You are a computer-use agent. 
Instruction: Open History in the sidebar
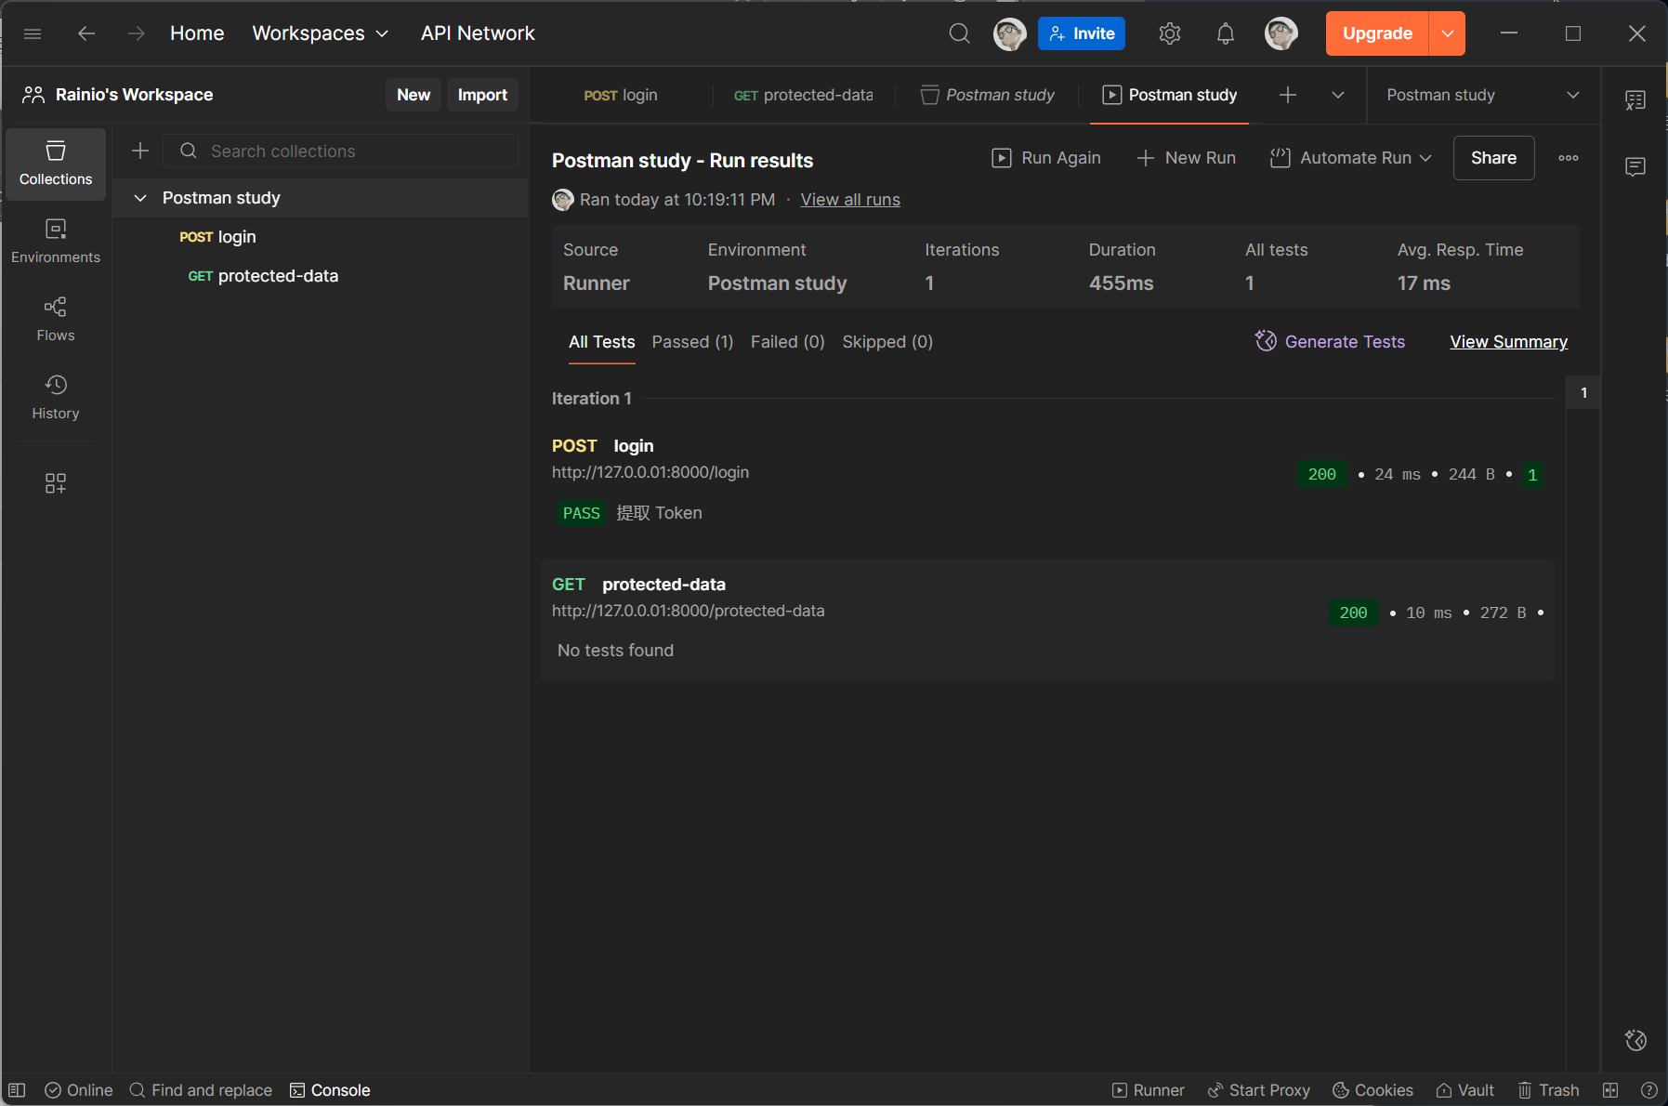pyautogui.click(x=56, y=398)
